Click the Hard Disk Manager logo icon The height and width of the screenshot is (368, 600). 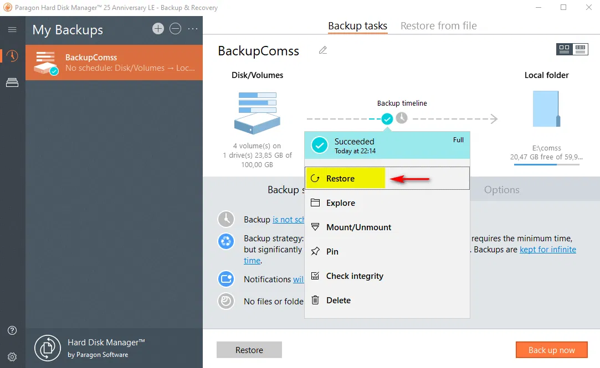tap(48, 348)
